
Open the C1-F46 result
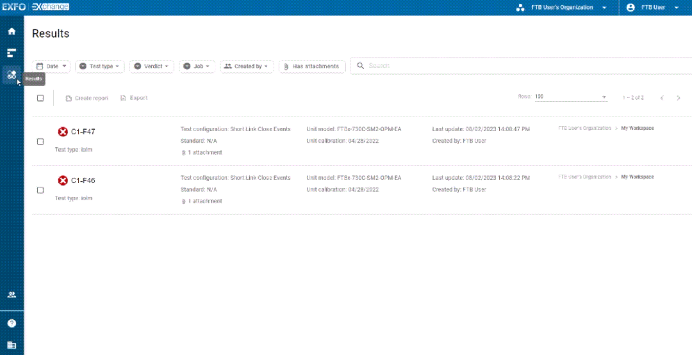83,180
